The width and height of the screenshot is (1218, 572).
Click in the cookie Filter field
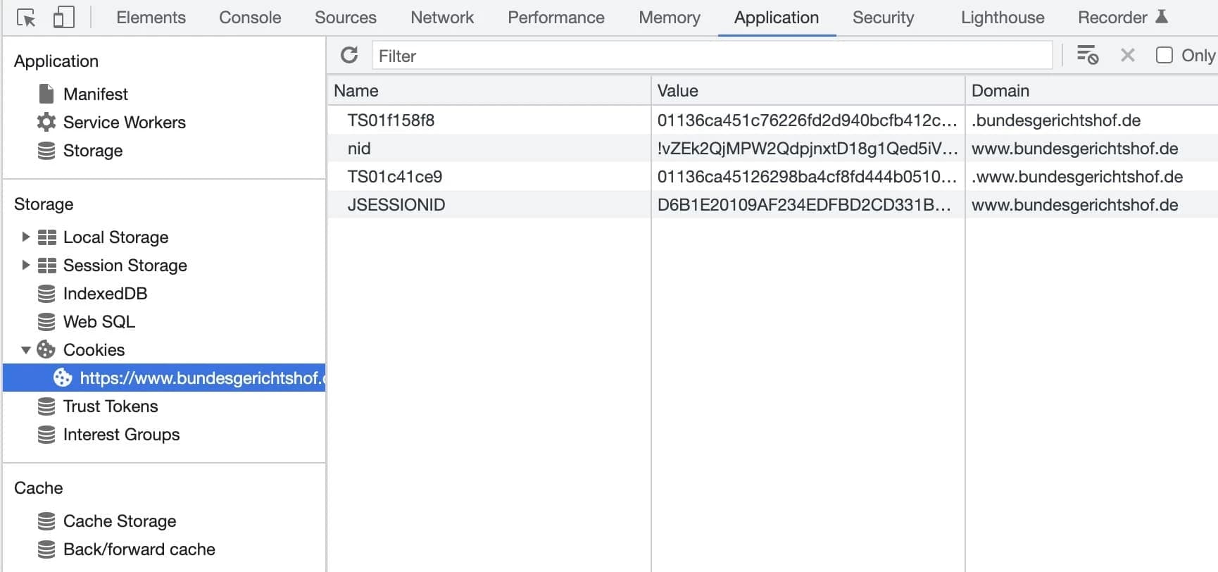click(711, 56)
